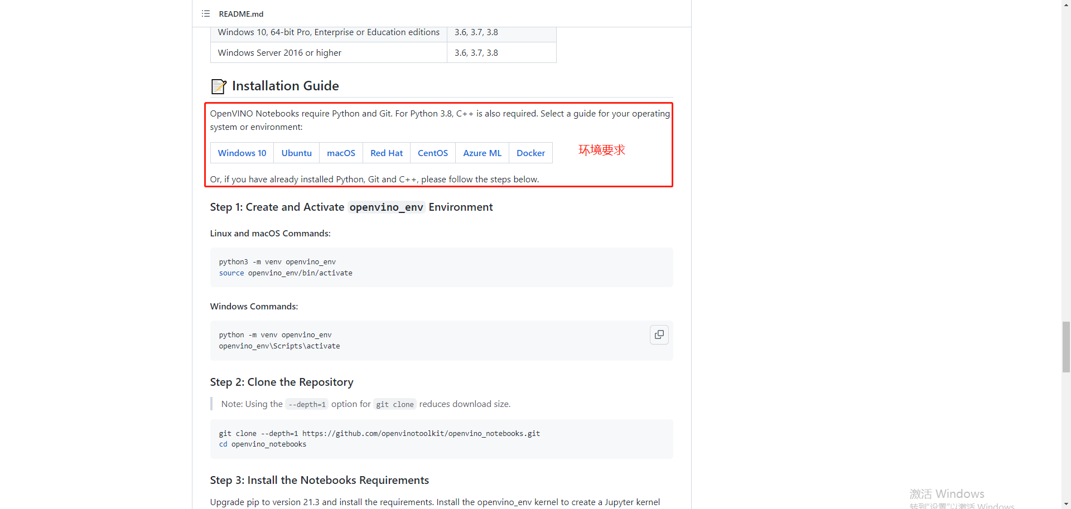Click the Step 3 Install Notebooks Requirements heading
Image resolution: width=1071 pixels, height=509 pixels.
point(320,480)
